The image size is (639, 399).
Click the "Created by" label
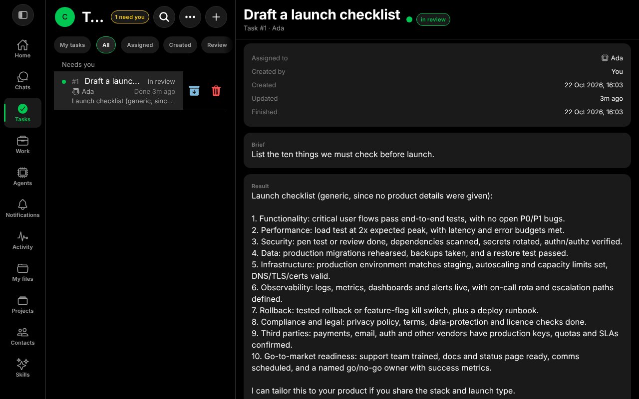click(269, 71)
